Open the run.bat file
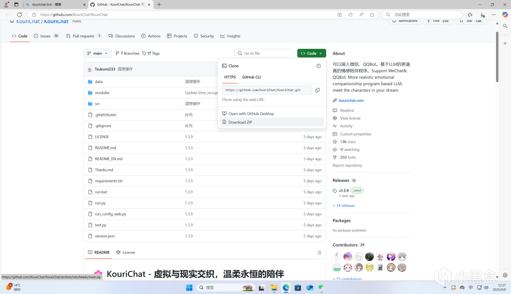This screenshot has width=511, height=294. 101,192
